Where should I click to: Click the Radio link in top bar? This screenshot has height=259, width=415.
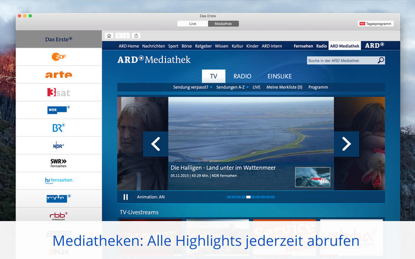point(322,46)
